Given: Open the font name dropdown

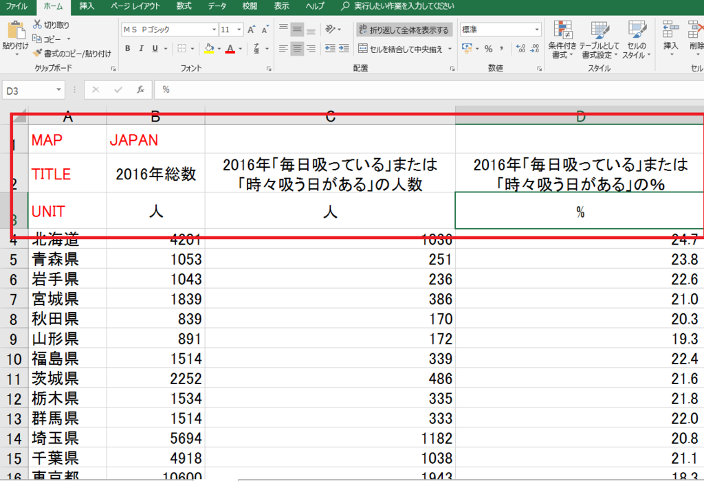Looking at the screenshot, I should [x=213, y=28].
